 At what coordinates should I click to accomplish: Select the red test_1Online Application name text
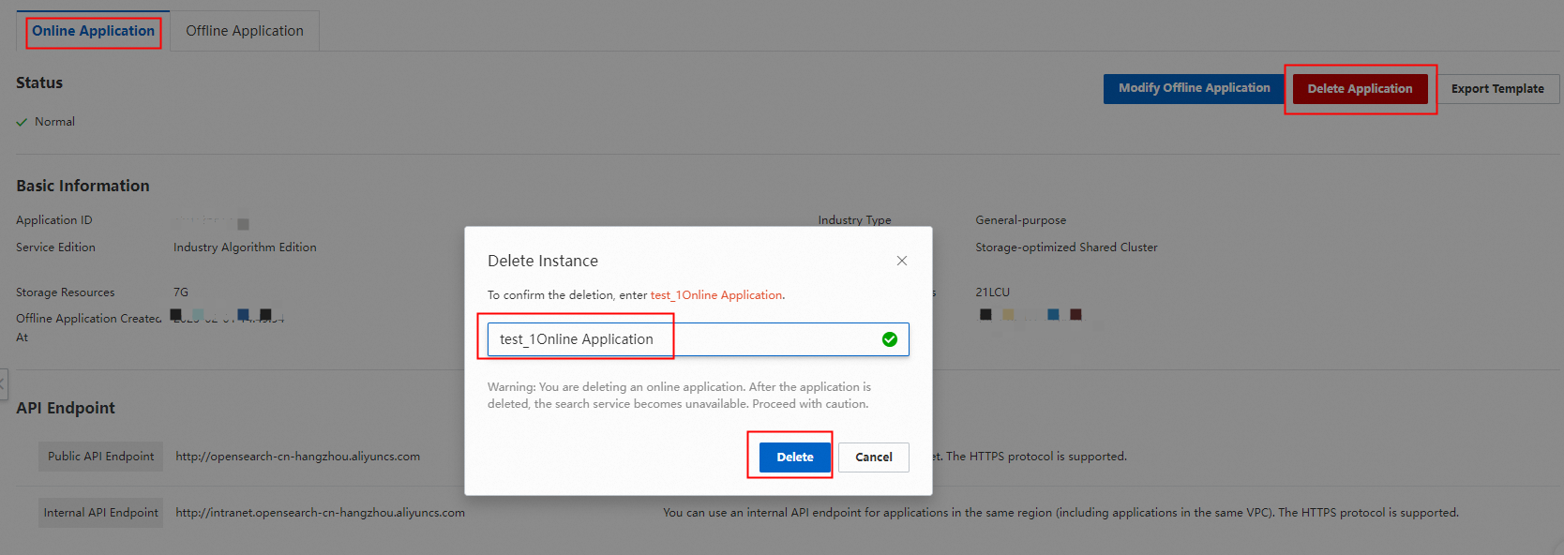pyautogui.click(x=716, y=295)
